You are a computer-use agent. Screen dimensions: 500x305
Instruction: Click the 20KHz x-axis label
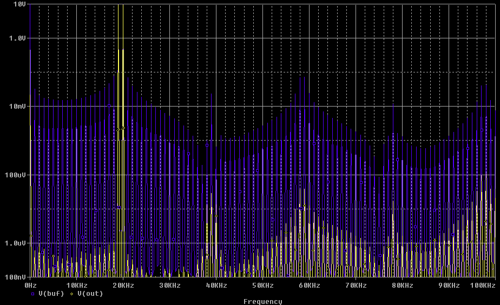(x=123, y=285)
